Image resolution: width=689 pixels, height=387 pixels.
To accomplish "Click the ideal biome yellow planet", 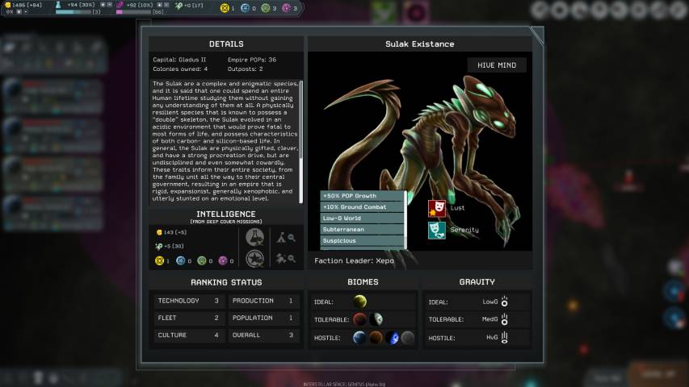I will [360, 302].
